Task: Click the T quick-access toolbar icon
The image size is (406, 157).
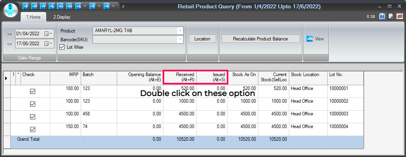Action: pos(92,6)
